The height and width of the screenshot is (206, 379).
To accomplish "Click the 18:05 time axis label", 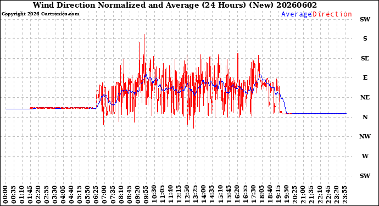I will pos(262,195).
